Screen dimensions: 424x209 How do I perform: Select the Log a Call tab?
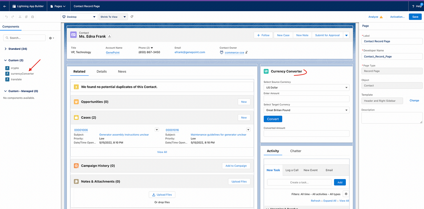[x=292, y=170]
